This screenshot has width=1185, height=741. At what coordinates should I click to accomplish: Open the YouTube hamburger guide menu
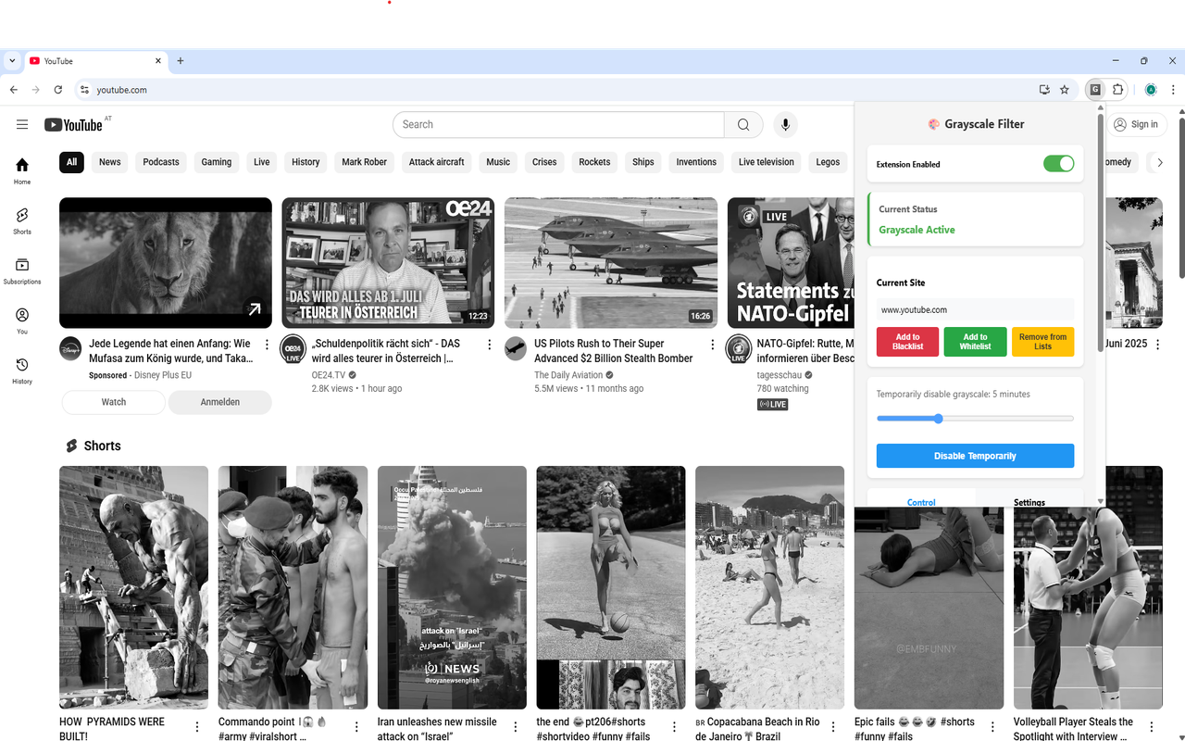[22, 124]
